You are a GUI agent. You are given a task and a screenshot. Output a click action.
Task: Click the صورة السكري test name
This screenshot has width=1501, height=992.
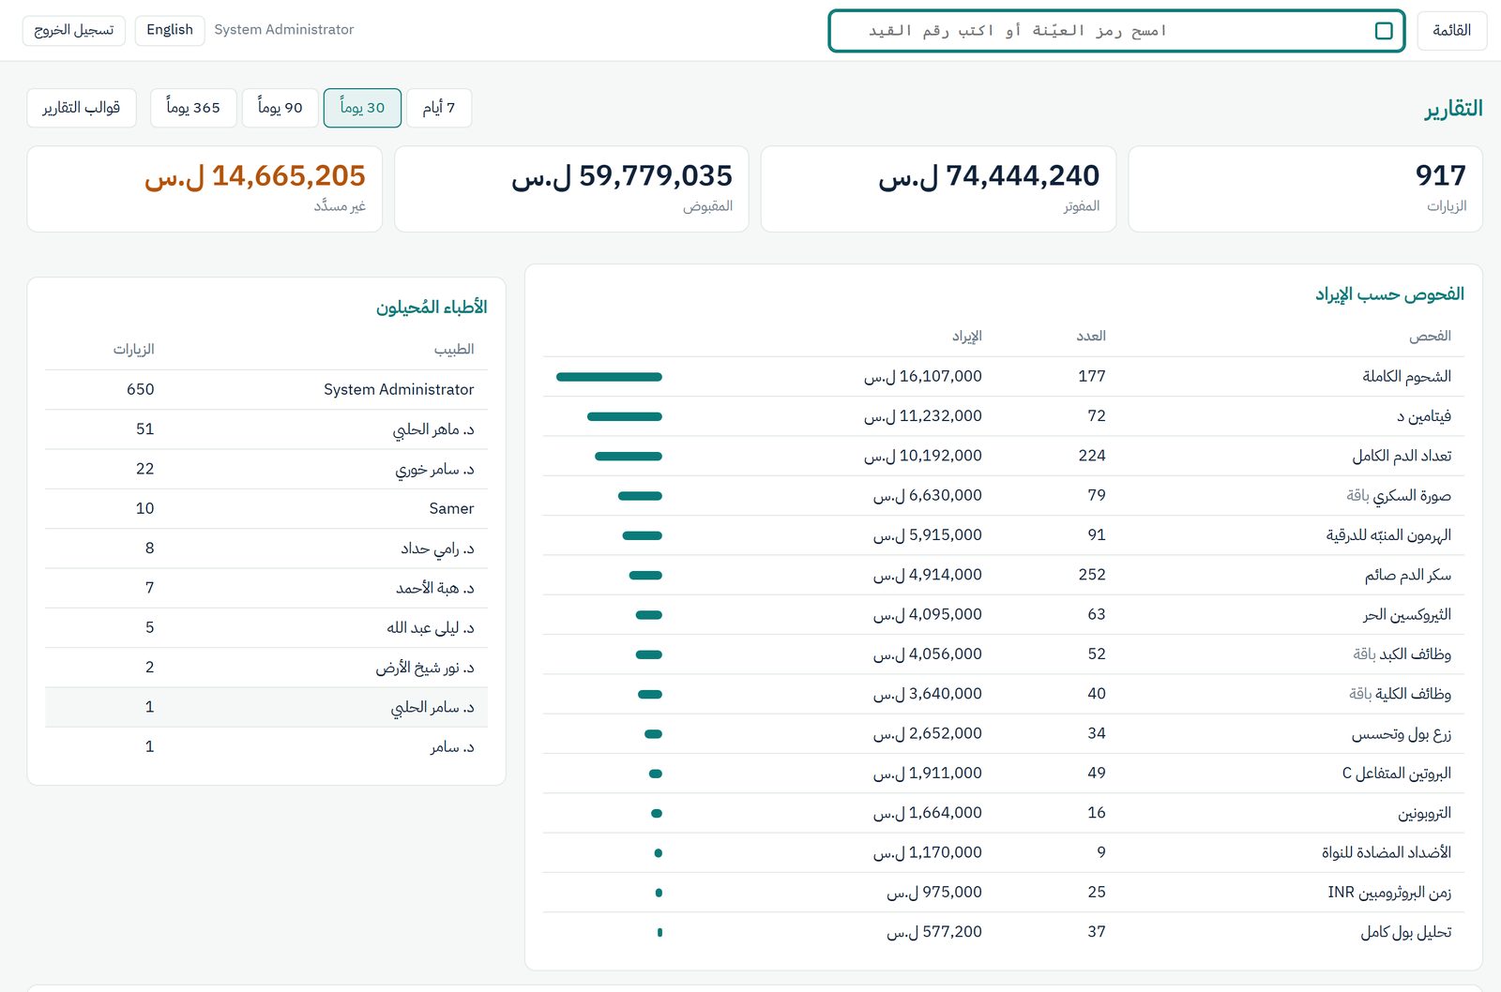(x=1412, y=496)
